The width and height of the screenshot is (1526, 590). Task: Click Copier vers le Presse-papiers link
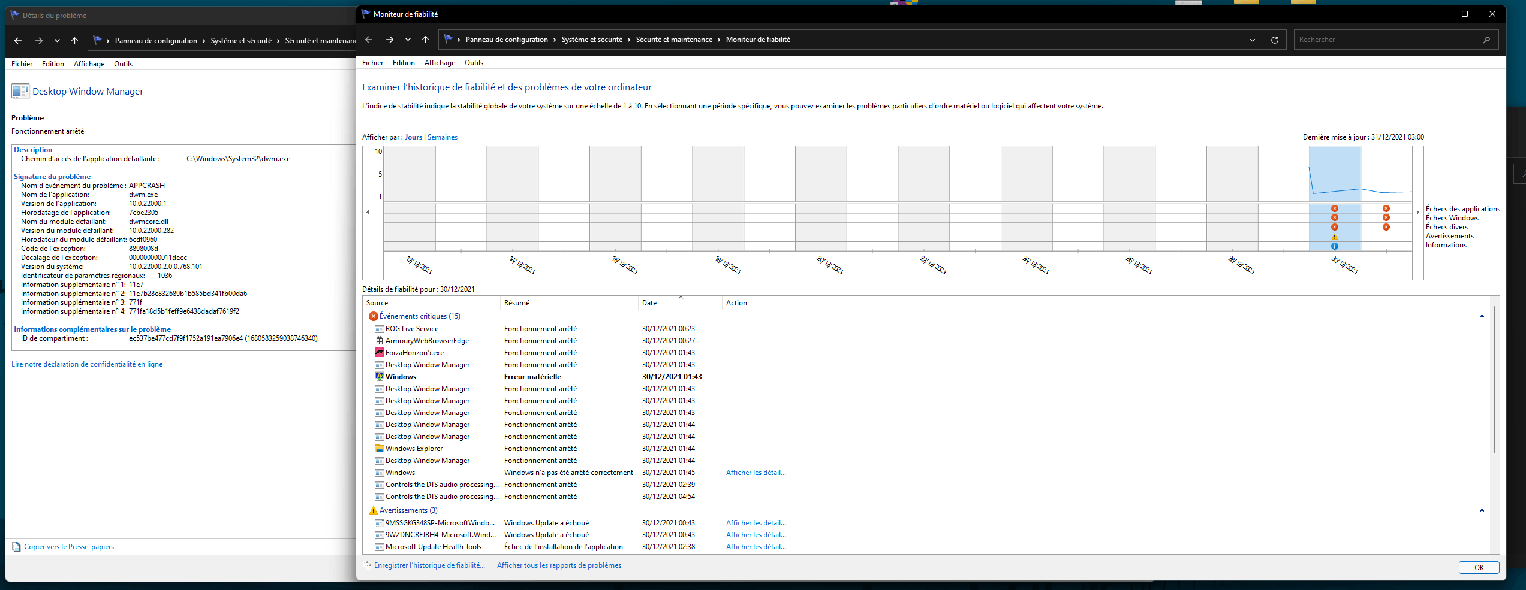pyautogui.click(x=69, y=547)
